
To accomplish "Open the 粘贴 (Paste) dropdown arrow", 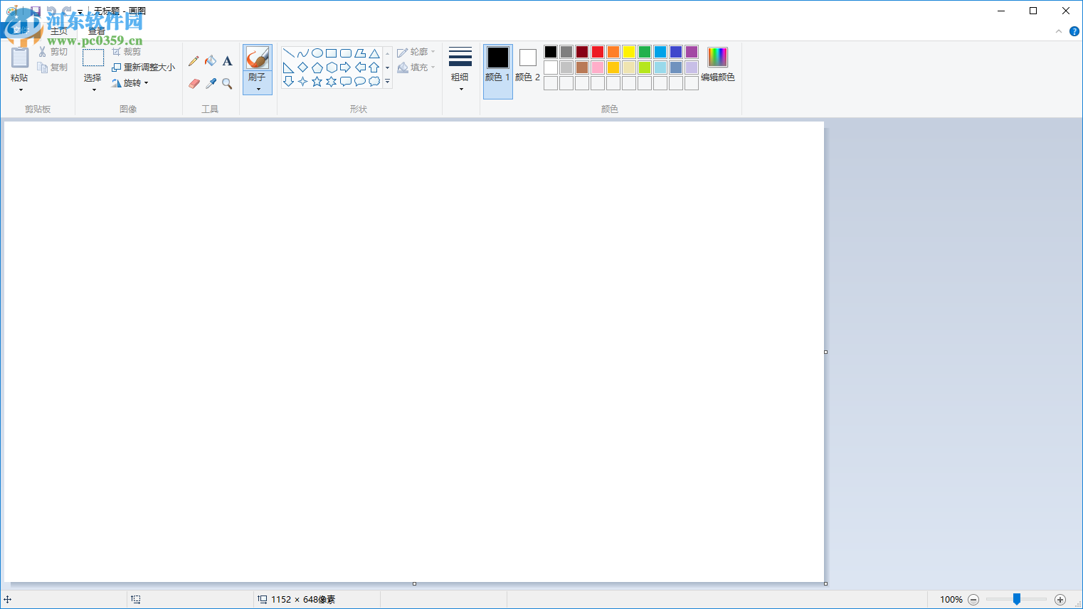I will click(x=20, y=90).
